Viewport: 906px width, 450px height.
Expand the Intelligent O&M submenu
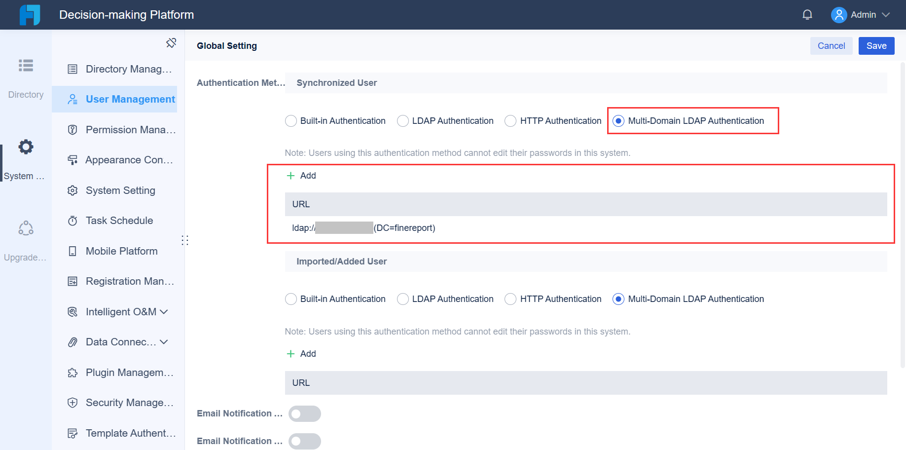click(165, 311)
